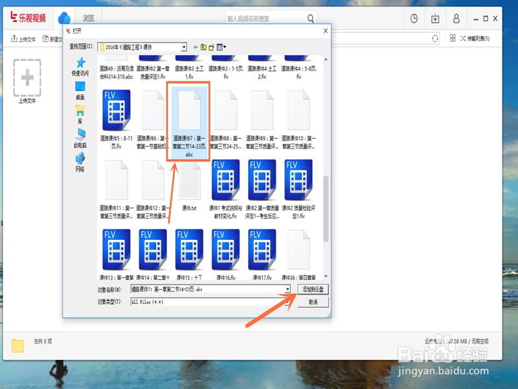Click 上传文件 toolbar button
This screenshot has height=389, width=518.
click(x=23, y=39)
